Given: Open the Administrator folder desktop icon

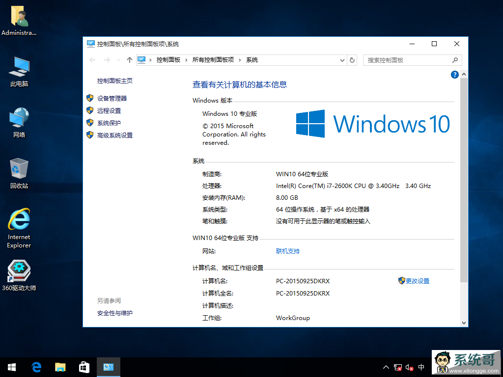Looking at the screenshot, I should point(19,21).
